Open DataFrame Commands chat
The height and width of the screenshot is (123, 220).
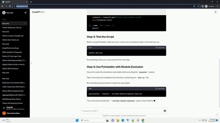(x=14, y=83)
